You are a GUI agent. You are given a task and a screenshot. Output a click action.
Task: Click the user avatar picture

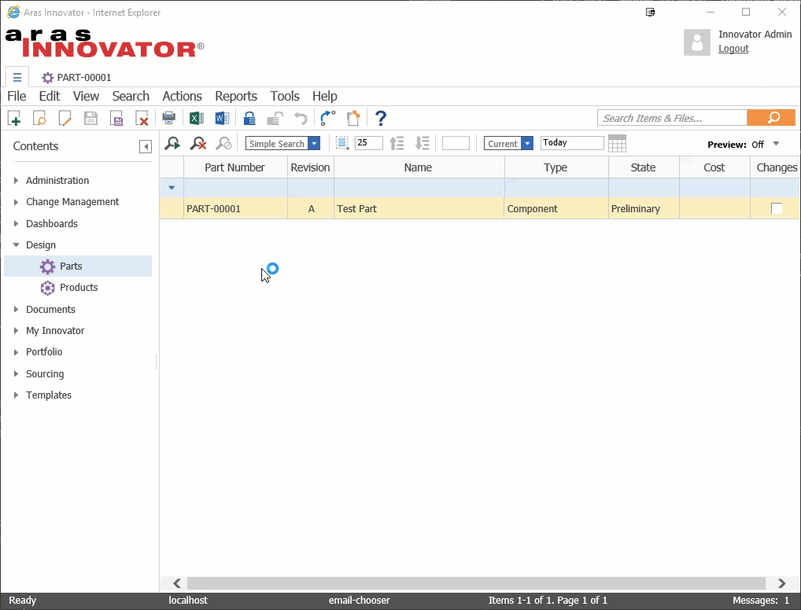pyautogui.click(x=697, y=42)
